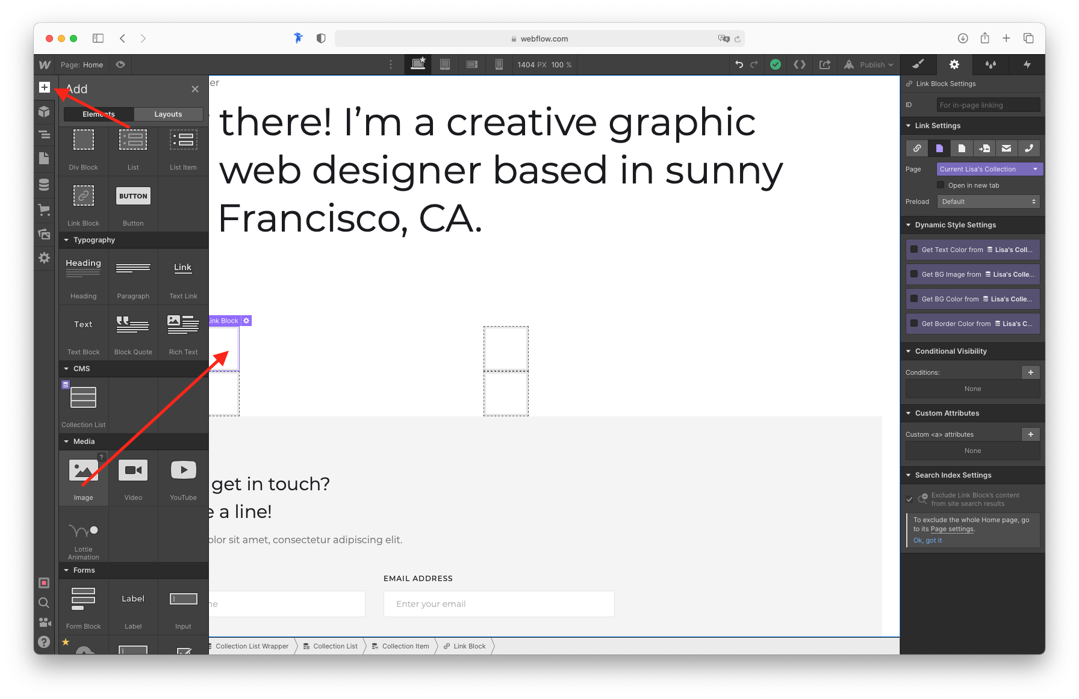The height and width of the screenshot is (699, 1079).
Task: Select Collection Item in the bottom breadcrumb
Action: [405, 645]
